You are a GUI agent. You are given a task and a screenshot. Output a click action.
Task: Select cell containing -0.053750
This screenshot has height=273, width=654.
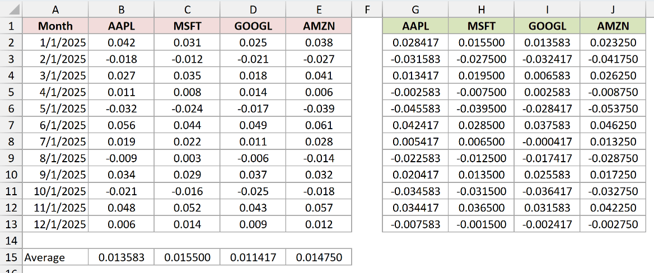click(x=613, y=109)
